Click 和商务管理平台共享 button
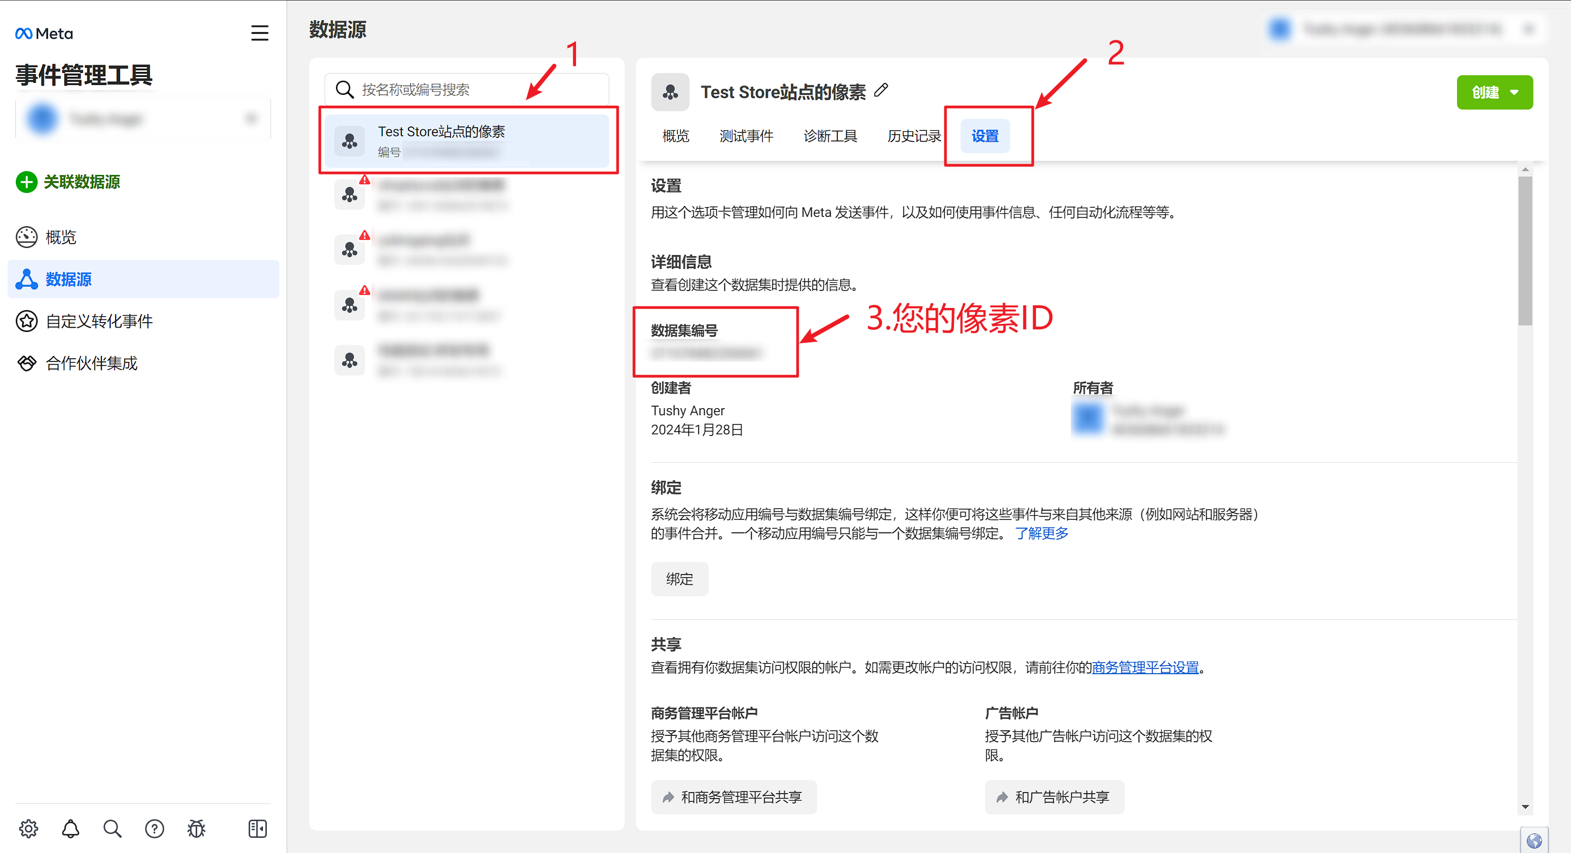This screenshot has width=1571, height=853. pos(734,797)
